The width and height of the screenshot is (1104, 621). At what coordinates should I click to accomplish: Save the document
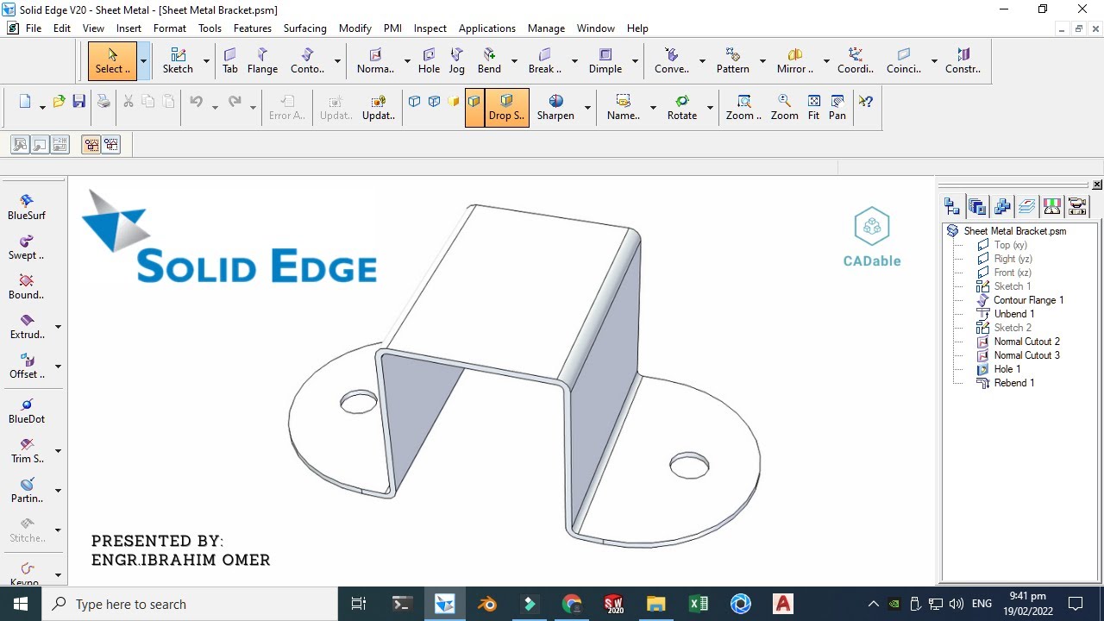coord(78,102)
